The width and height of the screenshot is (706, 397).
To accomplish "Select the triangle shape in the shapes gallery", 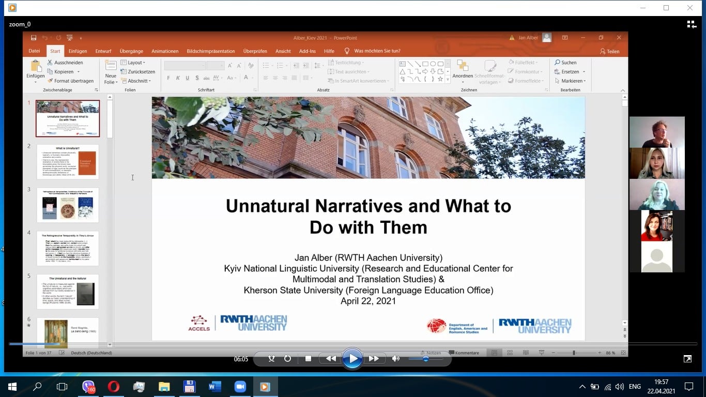I will tap(402, 72).
